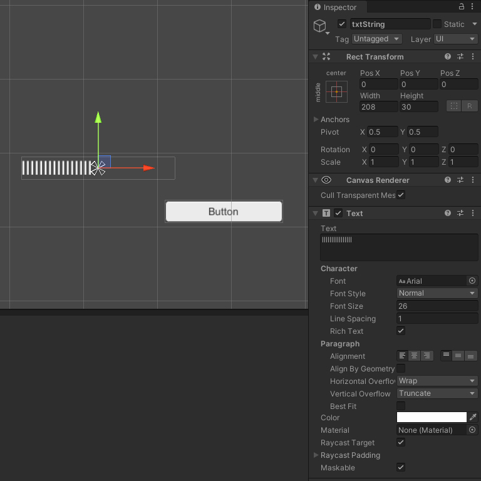481x481 pixels.
Task: Expand Raycast Padding section
Action: tap(316, 455)
